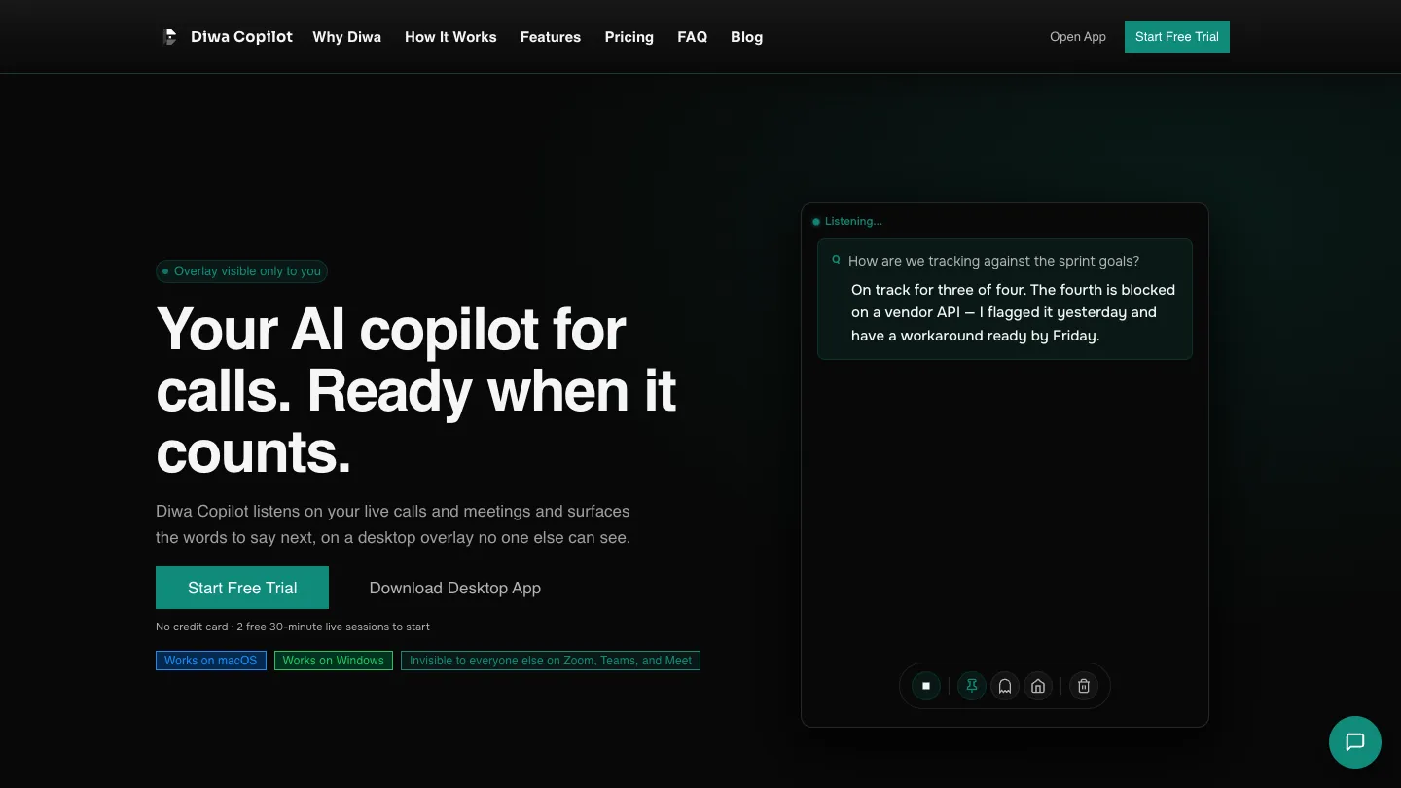Click Start Free Trial in header
This screenshot has width=1401, height=788.
pos(1177,37)
